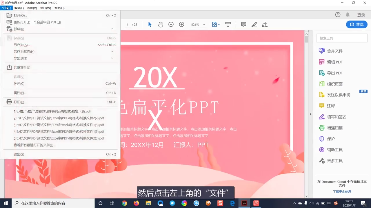Screen dimensions: 371x208
Task: Click the 共享 share button
Action: coord(357,25)
